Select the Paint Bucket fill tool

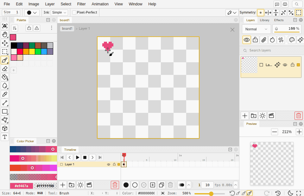(x=5, y=77)
